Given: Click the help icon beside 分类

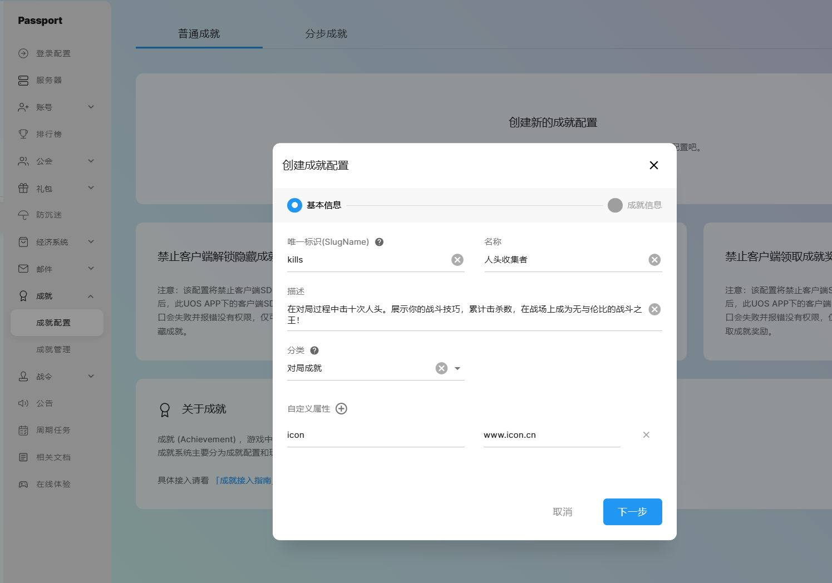Looking at the screenshot, I should [x=314, y=350].
